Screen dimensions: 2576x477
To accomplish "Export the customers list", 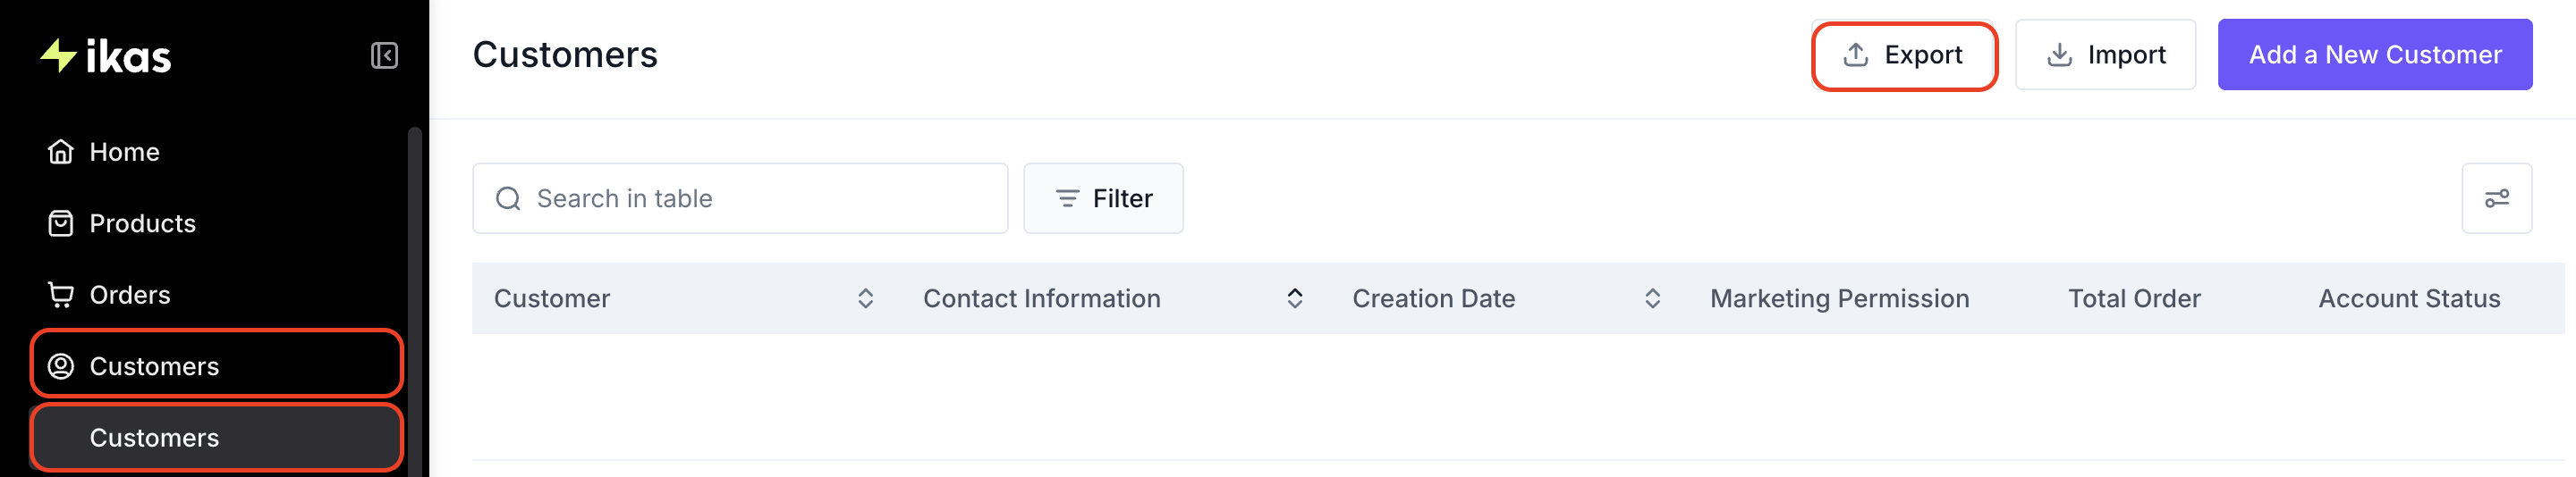I will tap(1904, 54).
